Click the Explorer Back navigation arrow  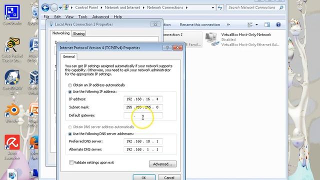45,8
